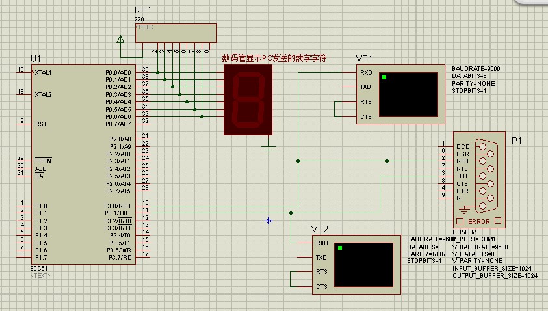
Task: Select the COMPIM DB9 connector P1
Action: point(479,180)
